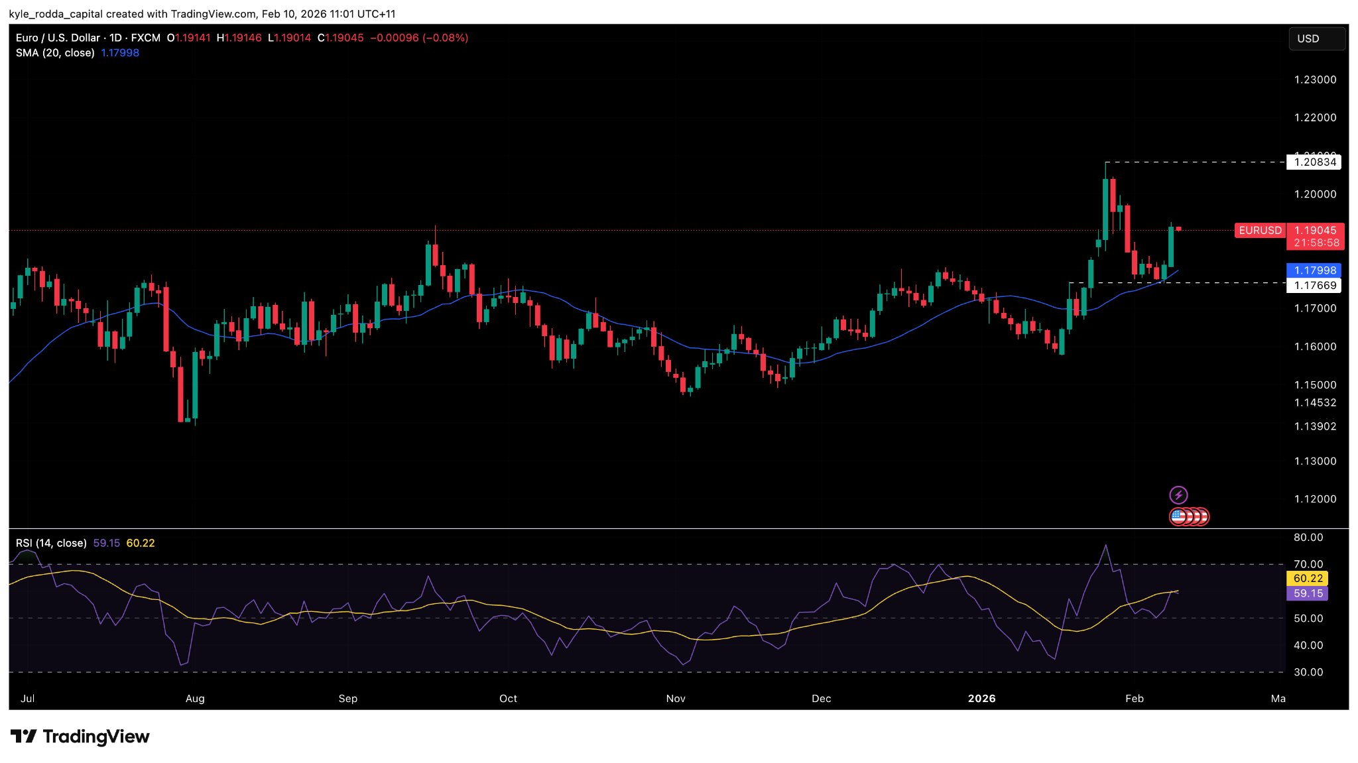This screenshot has width=1358, height=763.
Task: Click the pane separator above the RSI panel
Action: [663, 528]
